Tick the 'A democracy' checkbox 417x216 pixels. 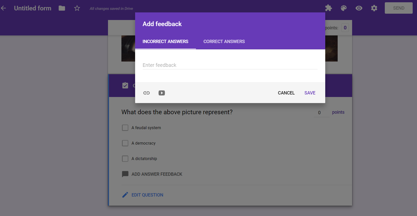coord(125,143)
